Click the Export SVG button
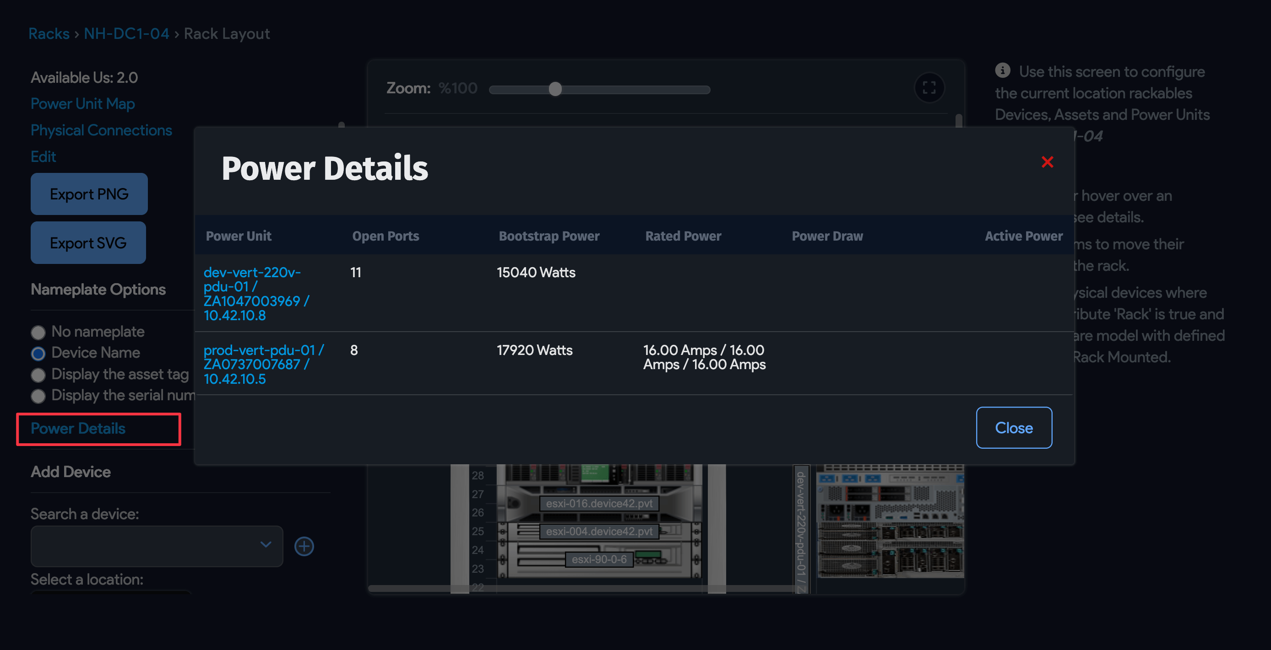The width and height of the screenshot is (1271, 650). click(88, 242)
